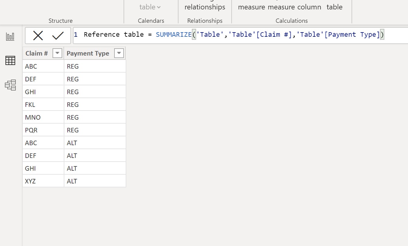408x246 pixels.
Task: Open the Payment Type column filter dropdown
Action: click(119, 53)
